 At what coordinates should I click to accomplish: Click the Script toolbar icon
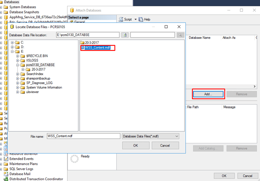tap(120, 19)
